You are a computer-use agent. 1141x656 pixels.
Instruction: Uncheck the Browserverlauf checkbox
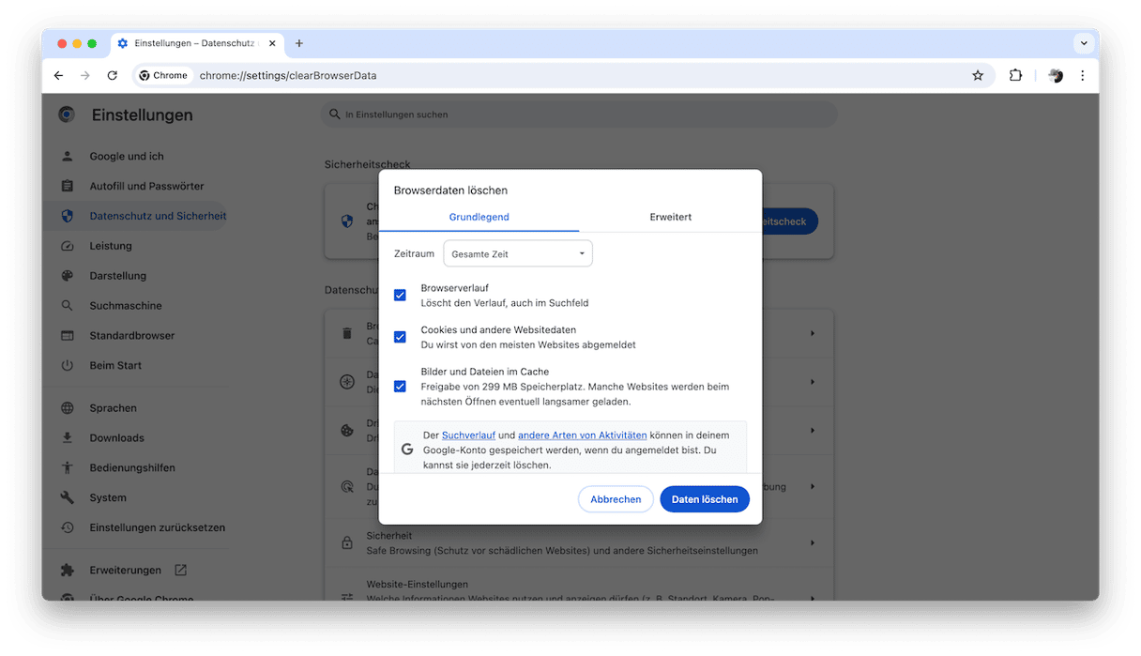coord(400,295)
